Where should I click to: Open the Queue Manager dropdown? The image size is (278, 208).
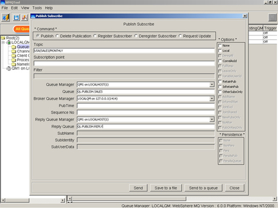(212, 84)
